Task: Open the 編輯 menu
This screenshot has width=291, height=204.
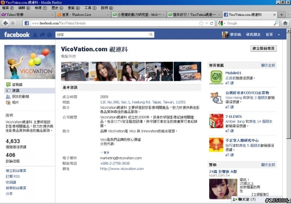Action: (x=24, y=8)
